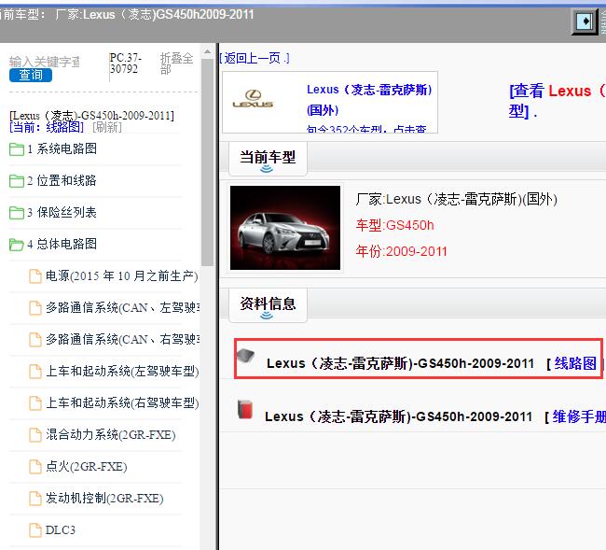
Task: Select tree item 4 总体电路图
Action: [62, 245]
